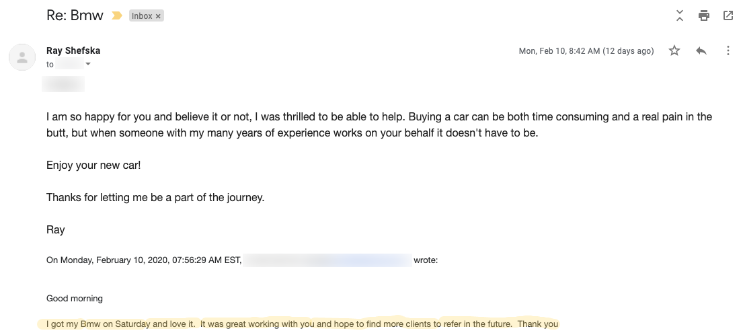743x335 pixels.
Task: Click the Inbox label tag
Action: click(x=142, y=16)
